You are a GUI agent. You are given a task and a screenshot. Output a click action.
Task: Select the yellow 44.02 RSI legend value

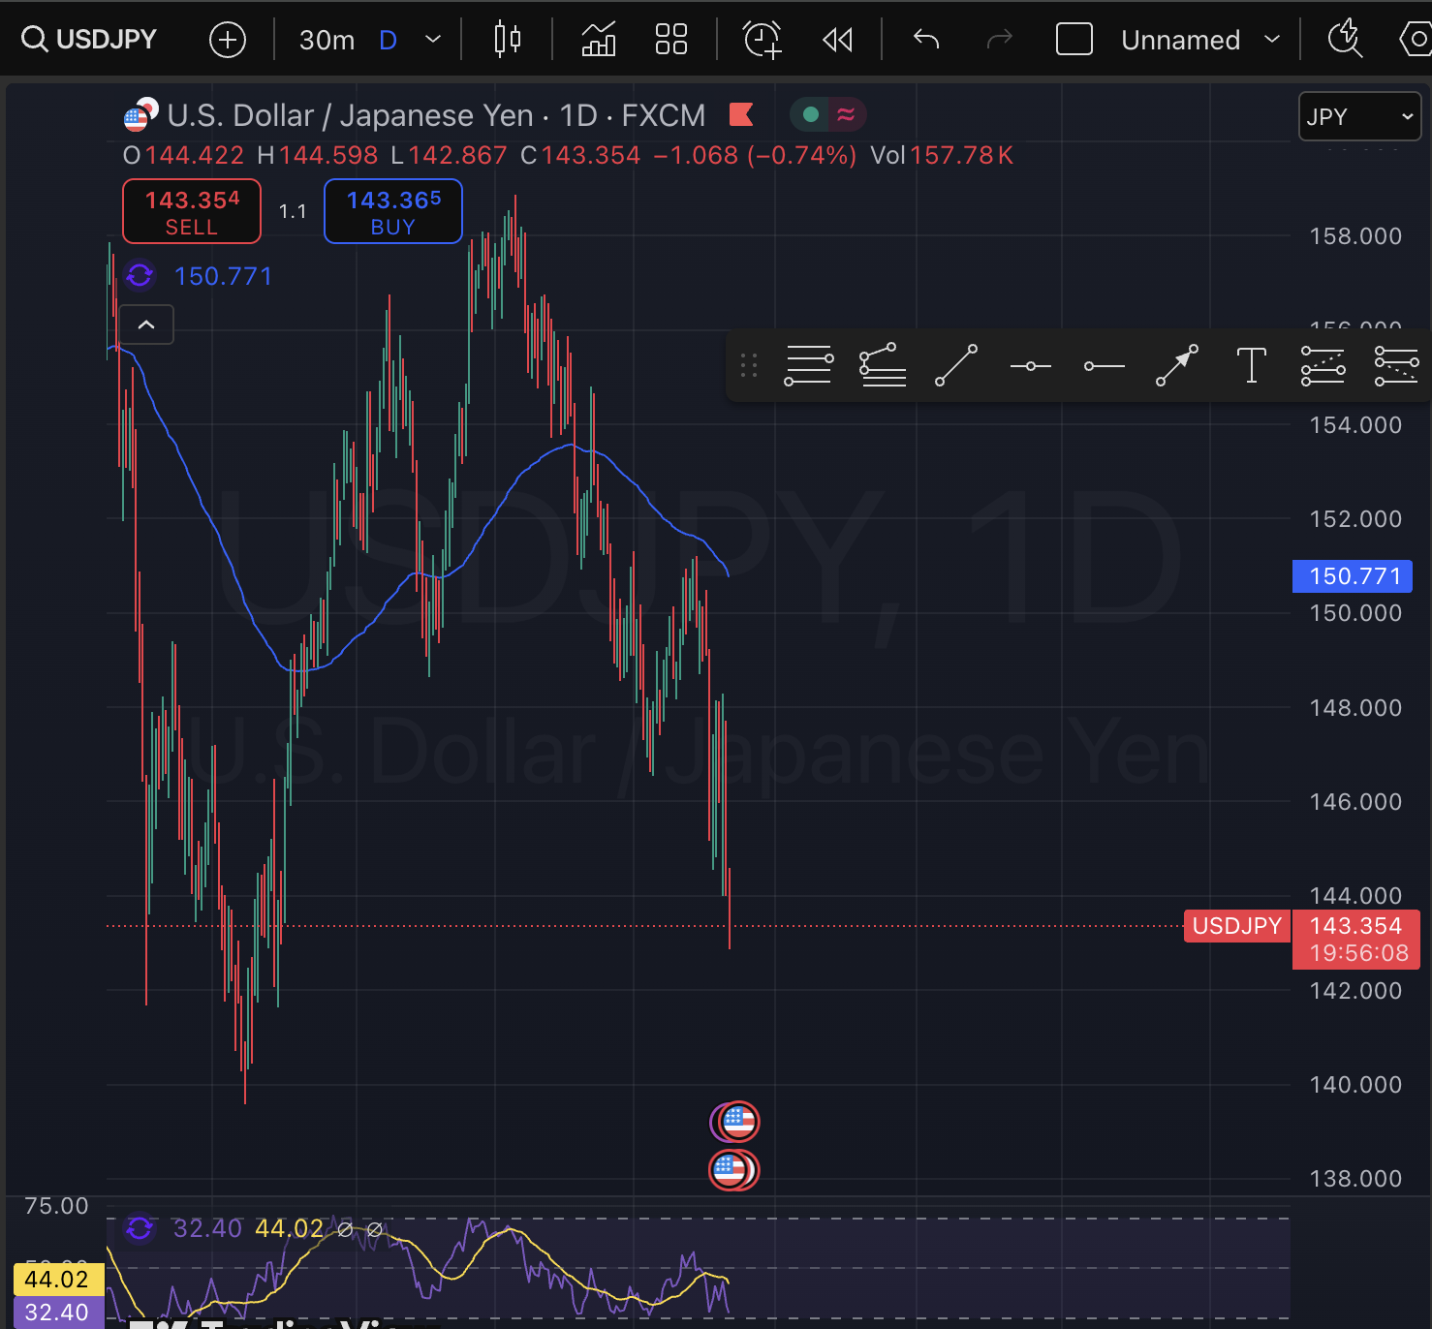289,1228
